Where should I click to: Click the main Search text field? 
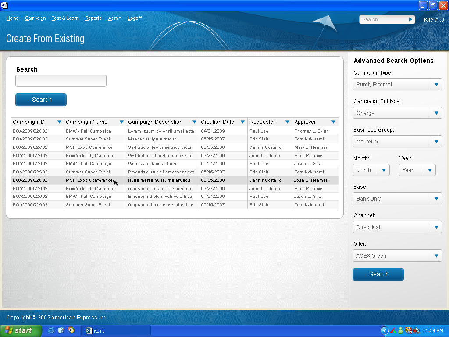tap(61, 81)
